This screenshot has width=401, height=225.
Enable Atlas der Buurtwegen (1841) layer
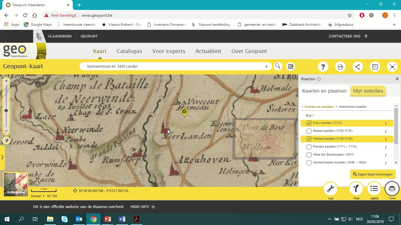[309, 155]
